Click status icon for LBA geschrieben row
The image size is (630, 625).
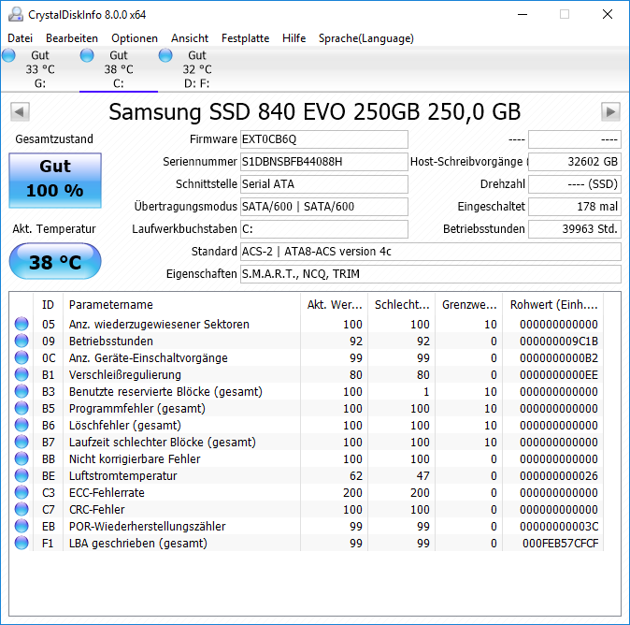(21, 544)
